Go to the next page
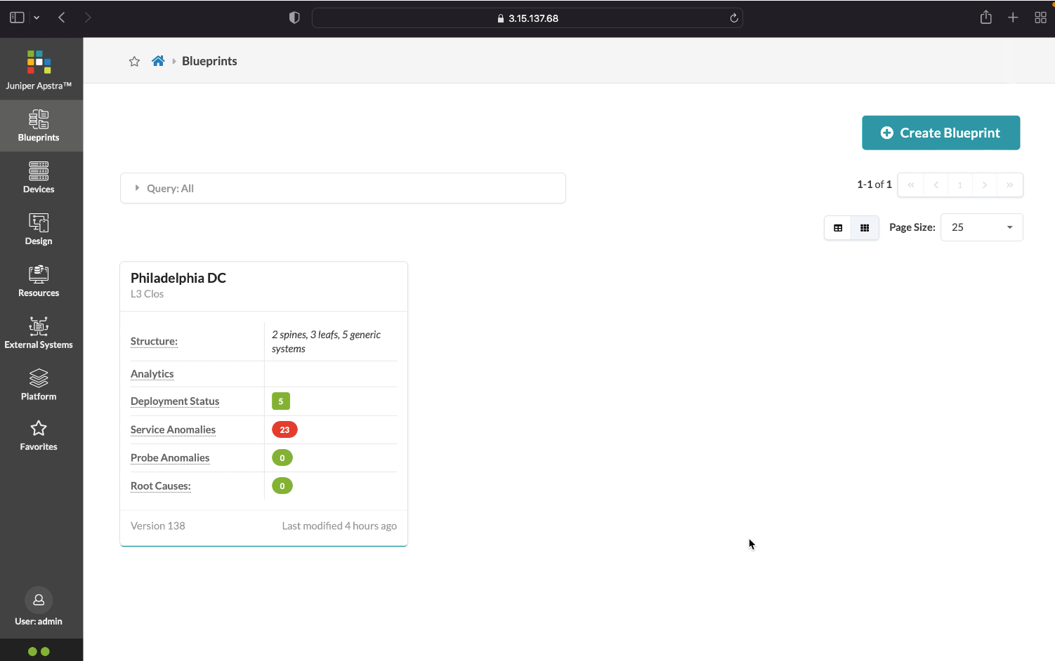 point(985,185)
